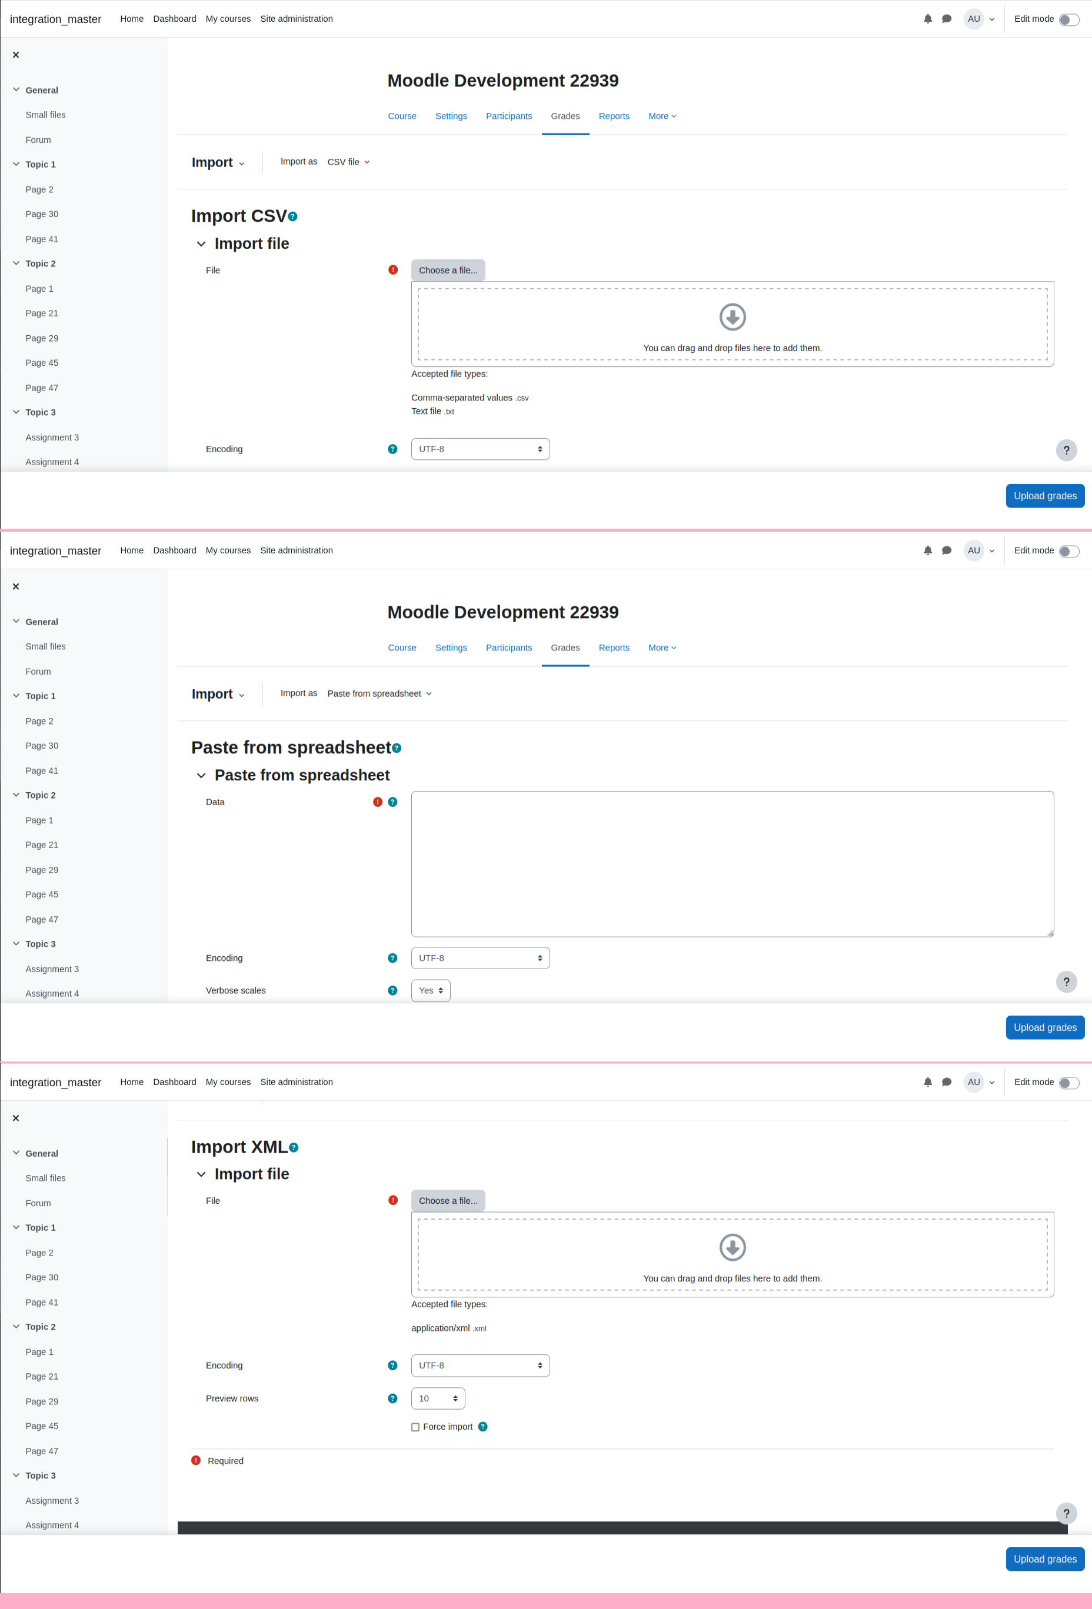Open messages icon on Paste from spreadsheet page
The height and width of the screenshot is (1609, 1092).
coord(947,550)
